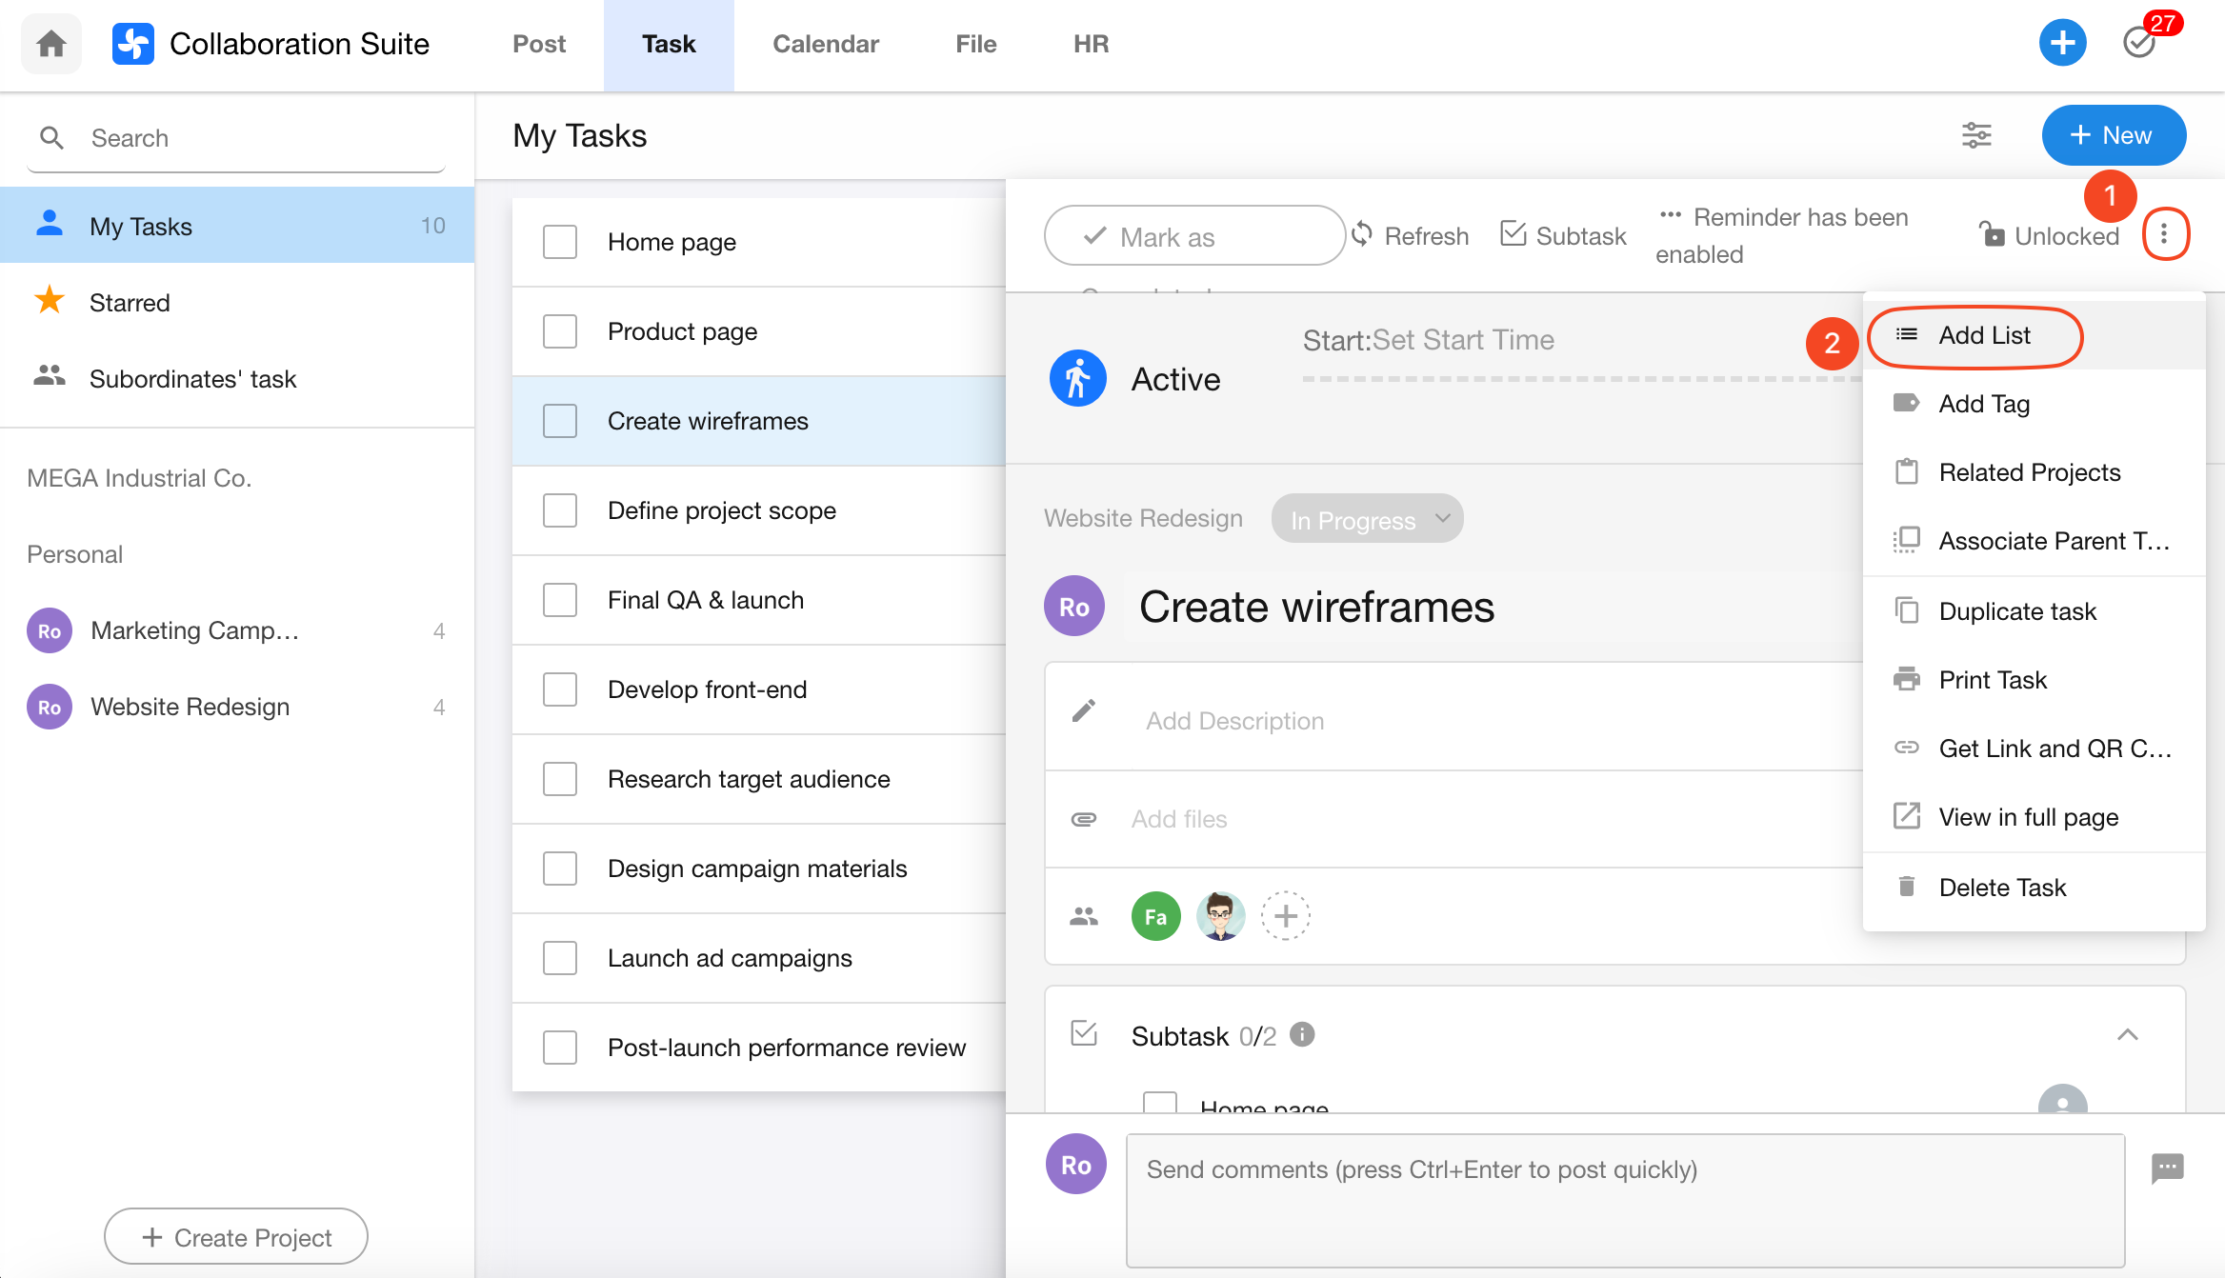This screenshot has width=2225, height=1278.
Task: Click the three-dot more options icon
Action: click(x=2164, y=234)
